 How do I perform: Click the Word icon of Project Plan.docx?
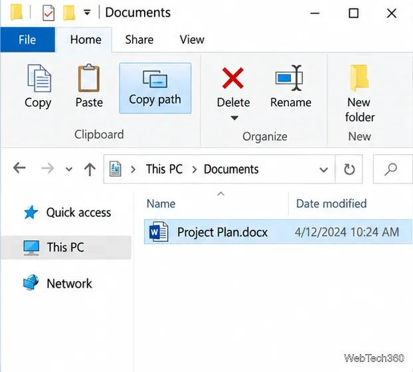(x=159, y=232)
